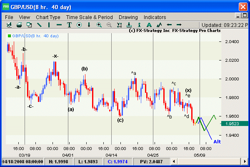Click the '^d' wave label on chart

[187, 116]
